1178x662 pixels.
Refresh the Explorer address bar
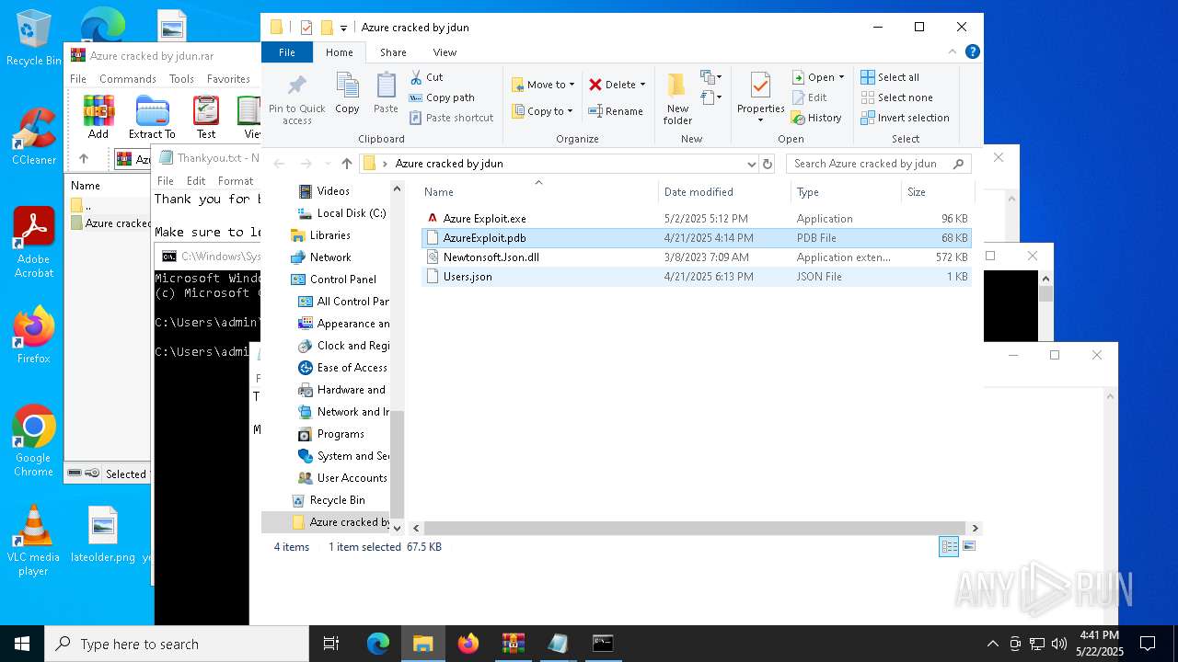pyautogui.click(x=768, y=164)
